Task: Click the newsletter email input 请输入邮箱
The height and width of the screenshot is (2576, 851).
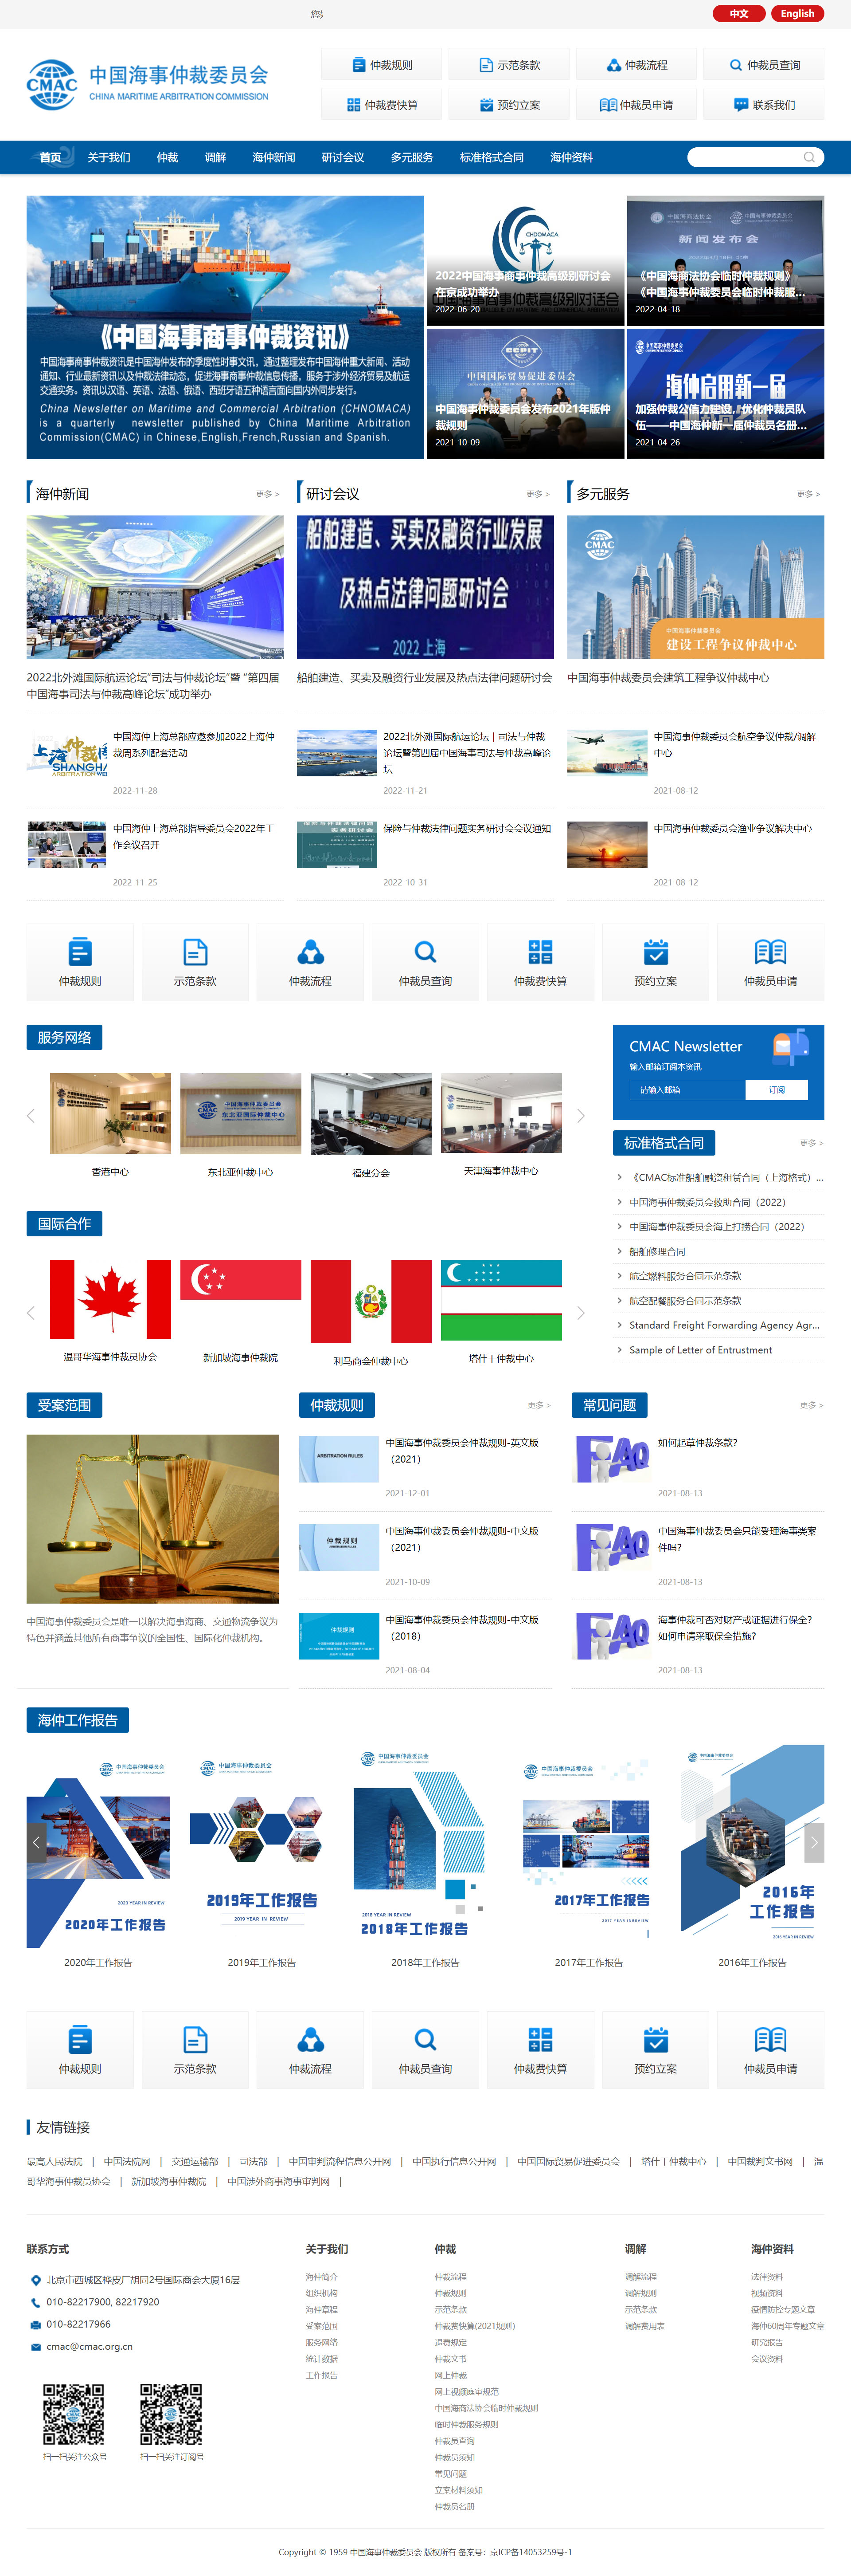Action: 687,1090
